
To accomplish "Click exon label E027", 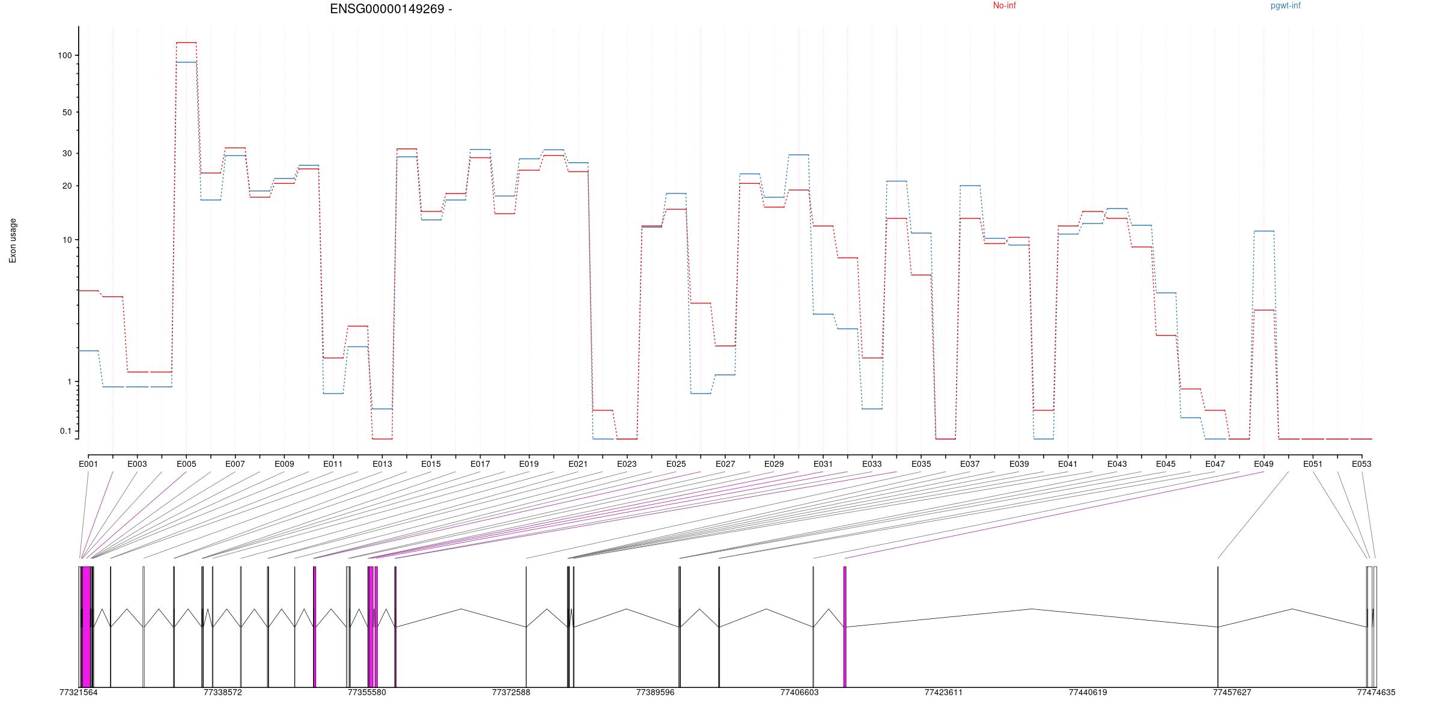I will coord(725,464).
